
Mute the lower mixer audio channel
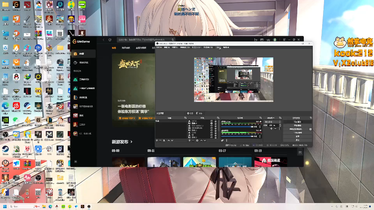tap(255, 136)
